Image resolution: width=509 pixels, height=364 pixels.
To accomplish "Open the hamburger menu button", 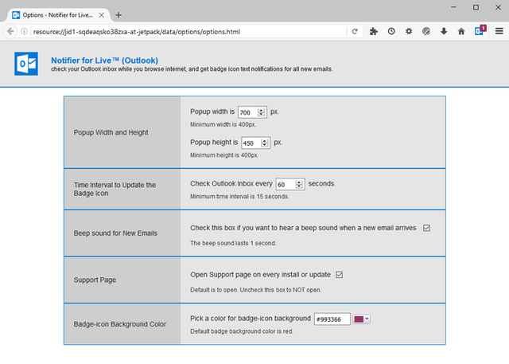I will 499,31.
